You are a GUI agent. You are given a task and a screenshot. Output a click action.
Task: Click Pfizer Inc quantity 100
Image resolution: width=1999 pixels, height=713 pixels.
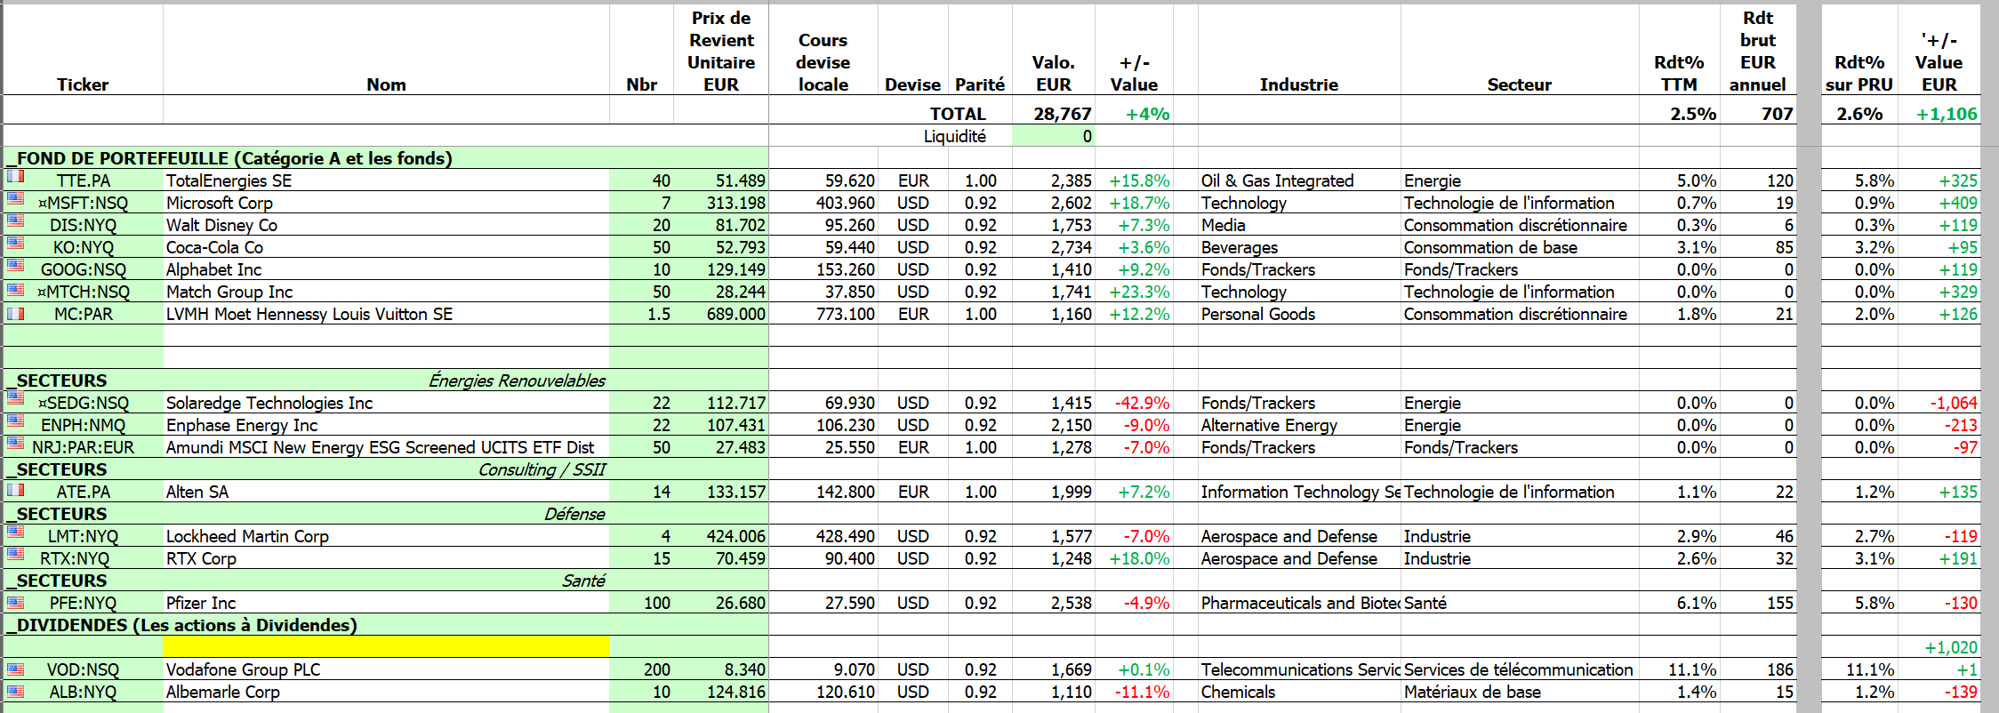(656, 603)
